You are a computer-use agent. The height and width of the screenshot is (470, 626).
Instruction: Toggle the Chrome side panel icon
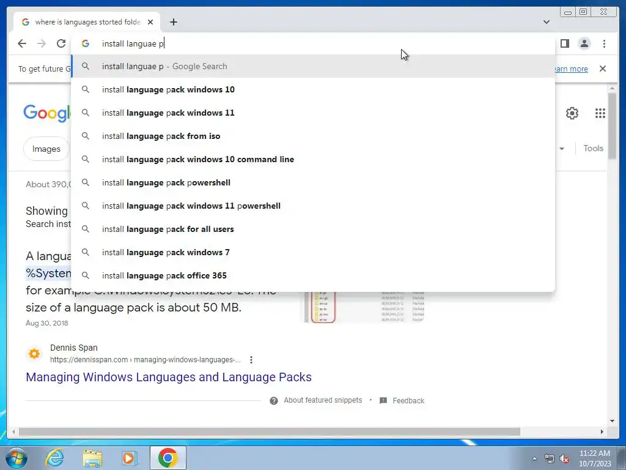[564, 43]
